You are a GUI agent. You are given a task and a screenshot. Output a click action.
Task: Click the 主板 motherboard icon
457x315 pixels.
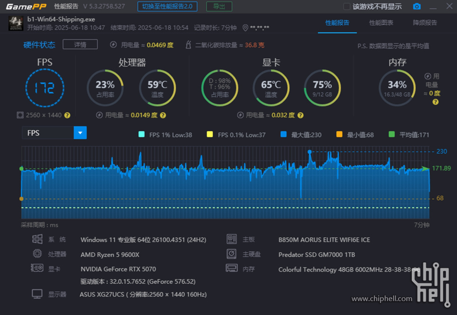point(232,239)
